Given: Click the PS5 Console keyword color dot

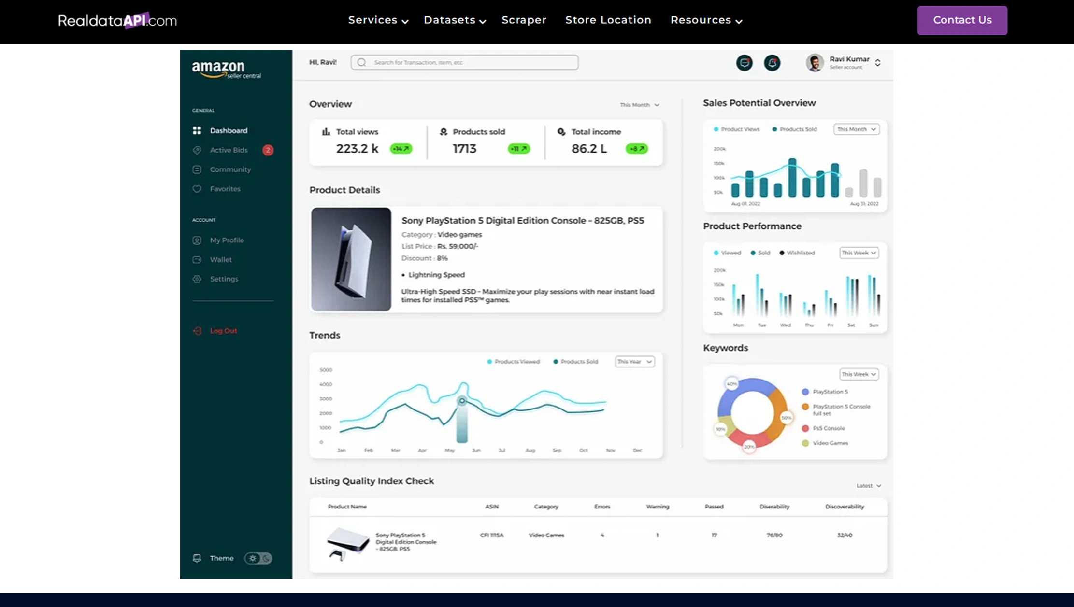Looking at the screenshot, I should 805,428.
